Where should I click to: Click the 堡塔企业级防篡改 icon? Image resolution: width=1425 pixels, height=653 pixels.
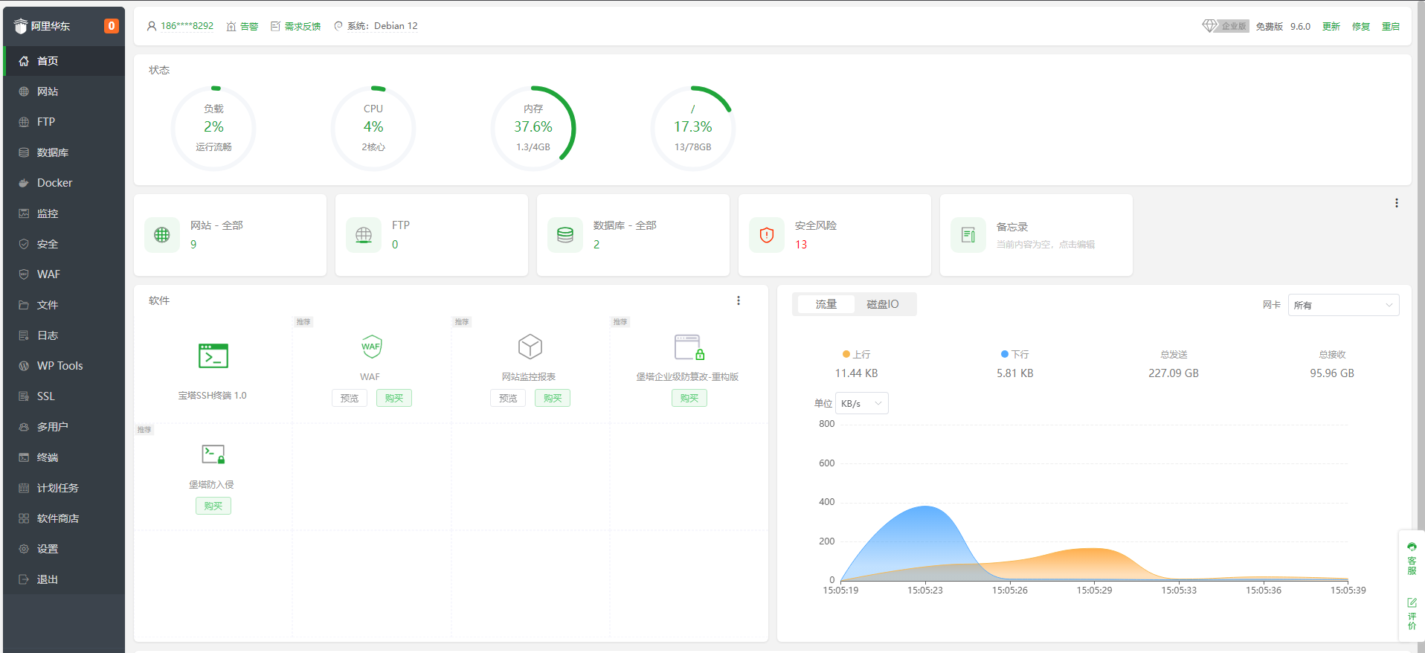coord(689,347)
